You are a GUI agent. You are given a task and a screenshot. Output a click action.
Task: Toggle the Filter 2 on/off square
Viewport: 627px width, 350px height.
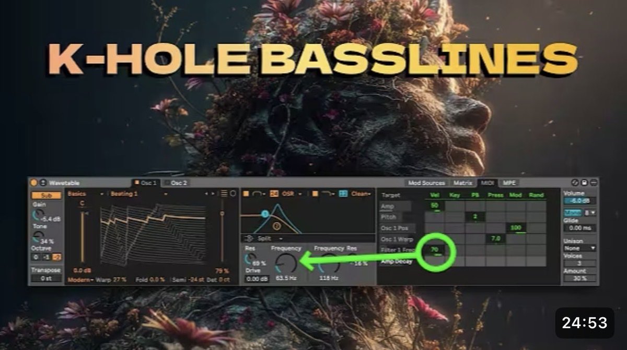(x=315, y=194)
